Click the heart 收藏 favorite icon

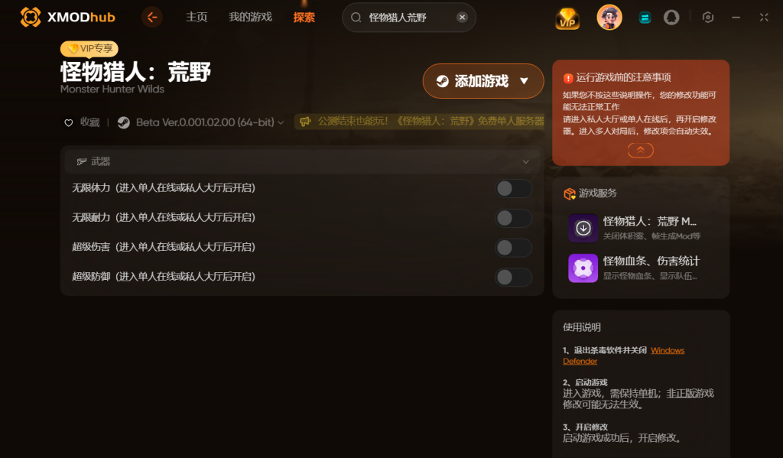click(x=68, y=123)
